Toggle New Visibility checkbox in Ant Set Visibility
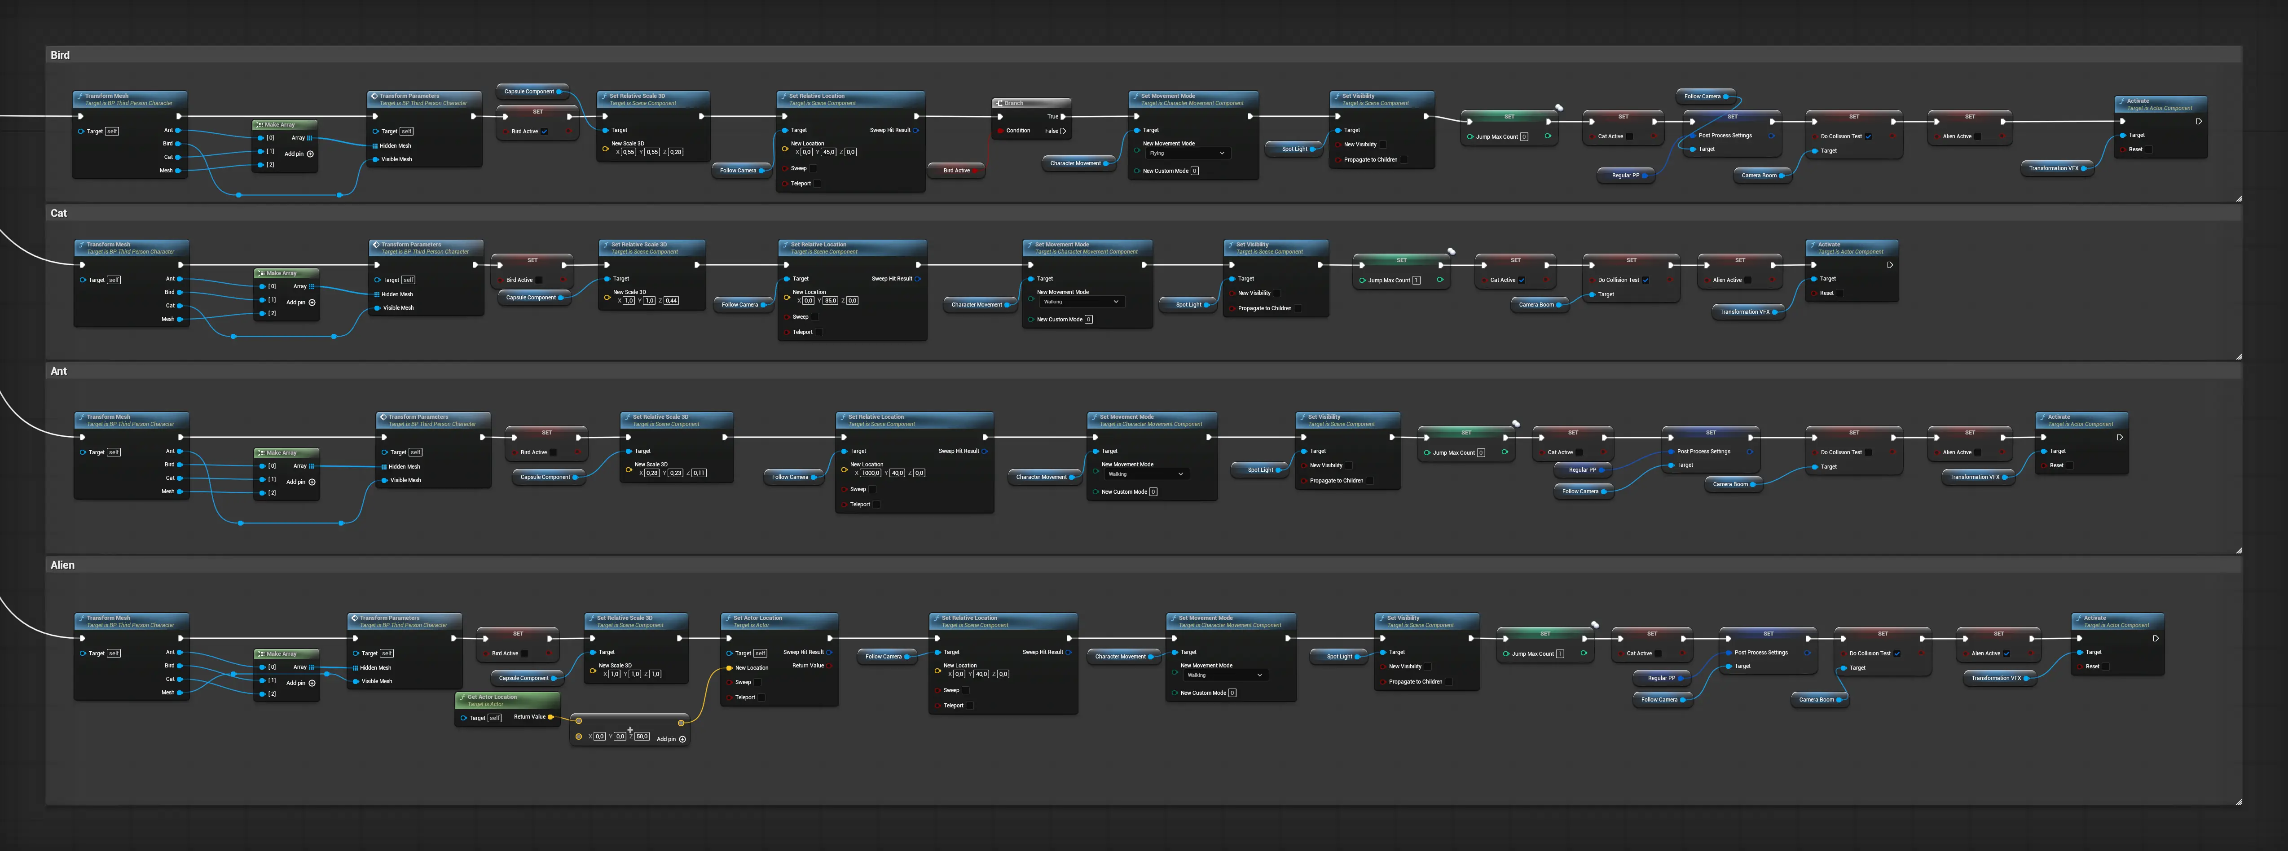The image size is (2288, 851). click(1350, 465)
